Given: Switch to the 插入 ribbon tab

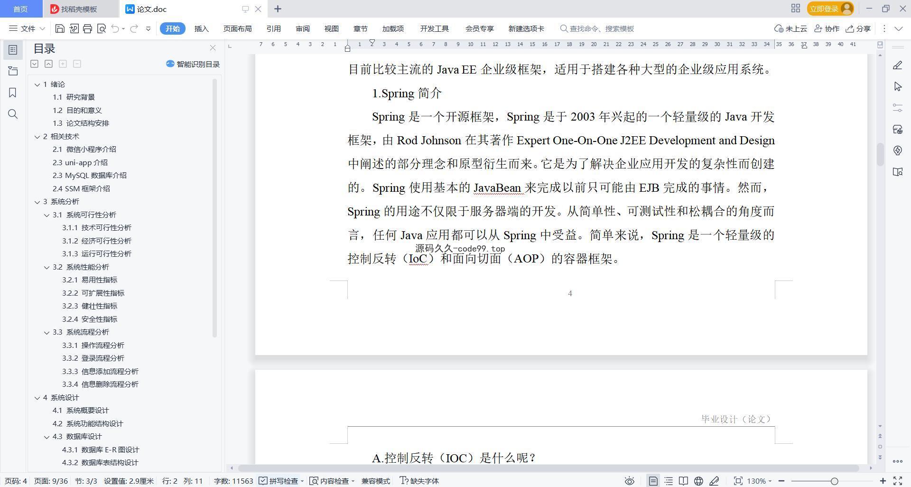Looking at the screenshot, I should click(201, 29).
